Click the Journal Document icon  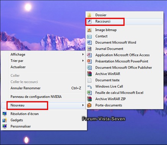click(89, 49)
